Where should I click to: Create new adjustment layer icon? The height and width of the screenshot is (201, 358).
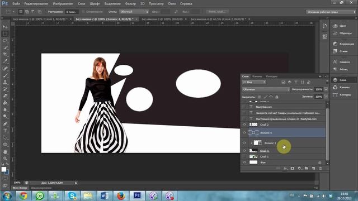[299, 168]
